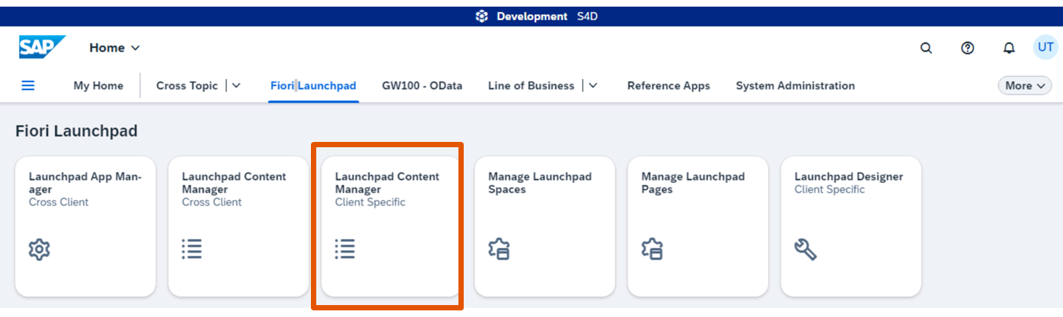Select the Fiori Launchpad tab
This screenshot has height=317, width=1063.
[313, 86]
